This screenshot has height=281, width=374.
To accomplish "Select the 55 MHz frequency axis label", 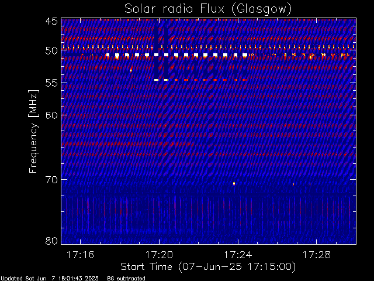I will point(51,83).
